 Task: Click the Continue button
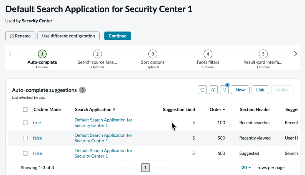pos(118,36)
